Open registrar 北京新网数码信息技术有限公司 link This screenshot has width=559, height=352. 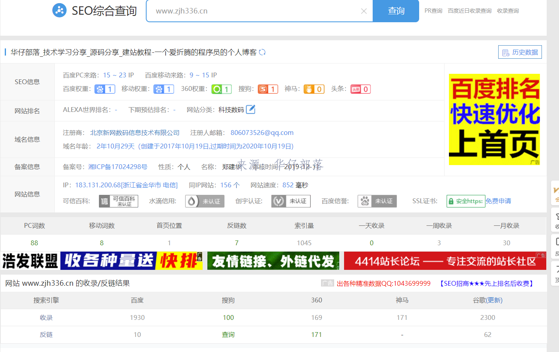tap(135, 133)
